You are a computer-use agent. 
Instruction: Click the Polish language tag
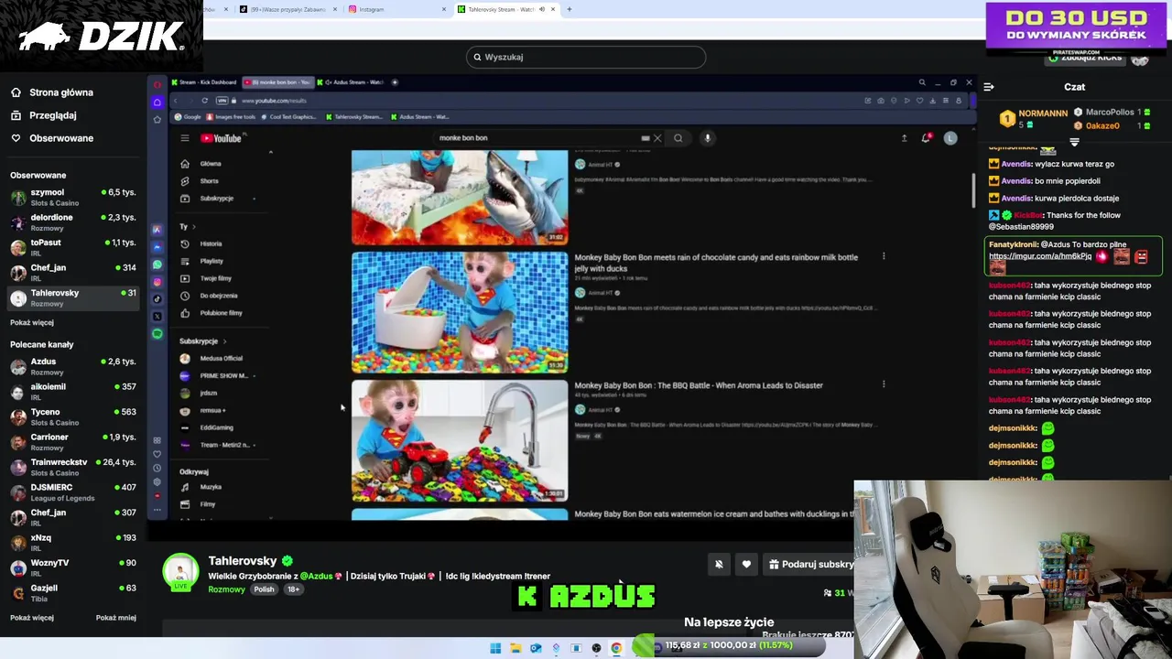point(264,589)
